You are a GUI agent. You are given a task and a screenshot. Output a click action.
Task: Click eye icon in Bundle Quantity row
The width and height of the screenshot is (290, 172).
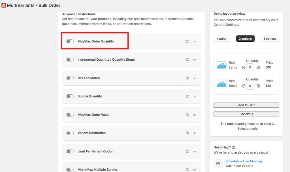(187, 96)
